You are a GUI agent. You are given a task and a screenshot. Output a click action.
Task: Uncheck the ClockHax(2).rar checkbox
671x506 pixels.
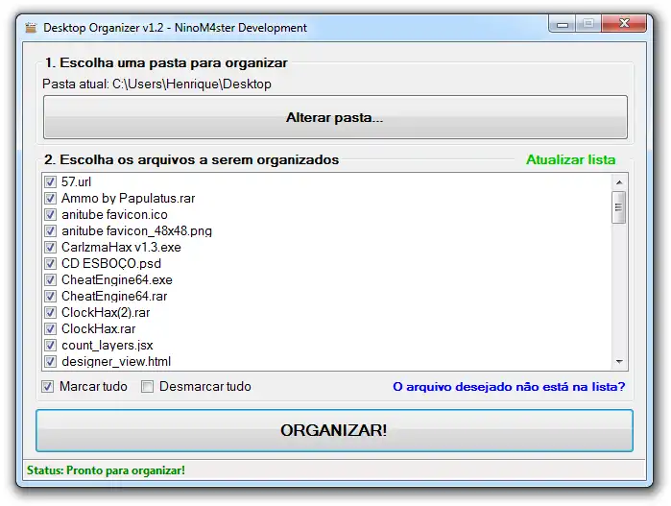coord(50,312)
